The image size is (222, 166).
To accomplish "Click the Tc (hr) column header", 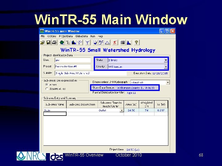I will [161, 105].
